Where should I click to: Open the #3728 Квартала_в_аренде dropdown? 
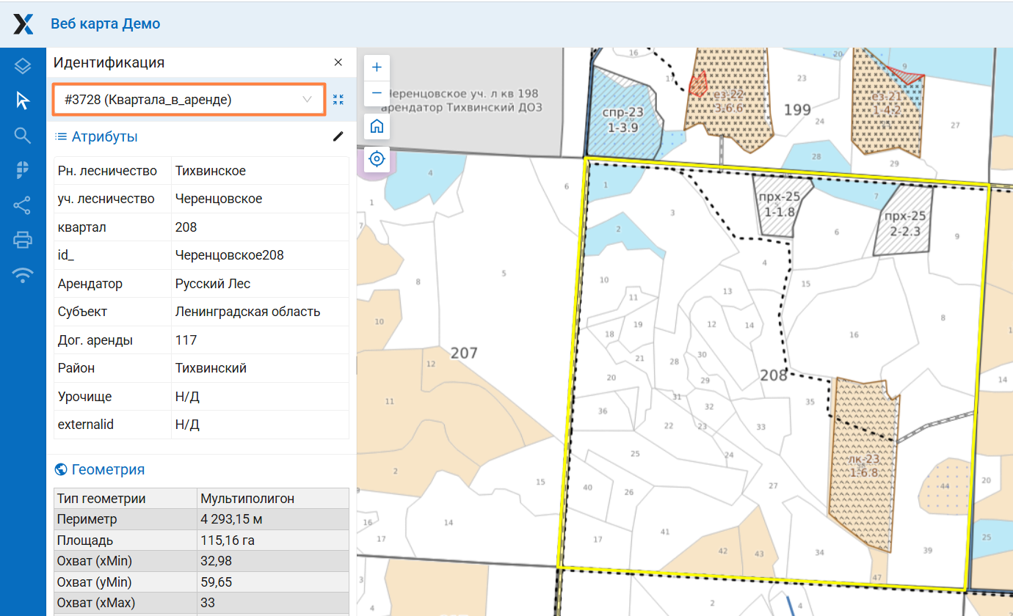click(x=189, y=100)
